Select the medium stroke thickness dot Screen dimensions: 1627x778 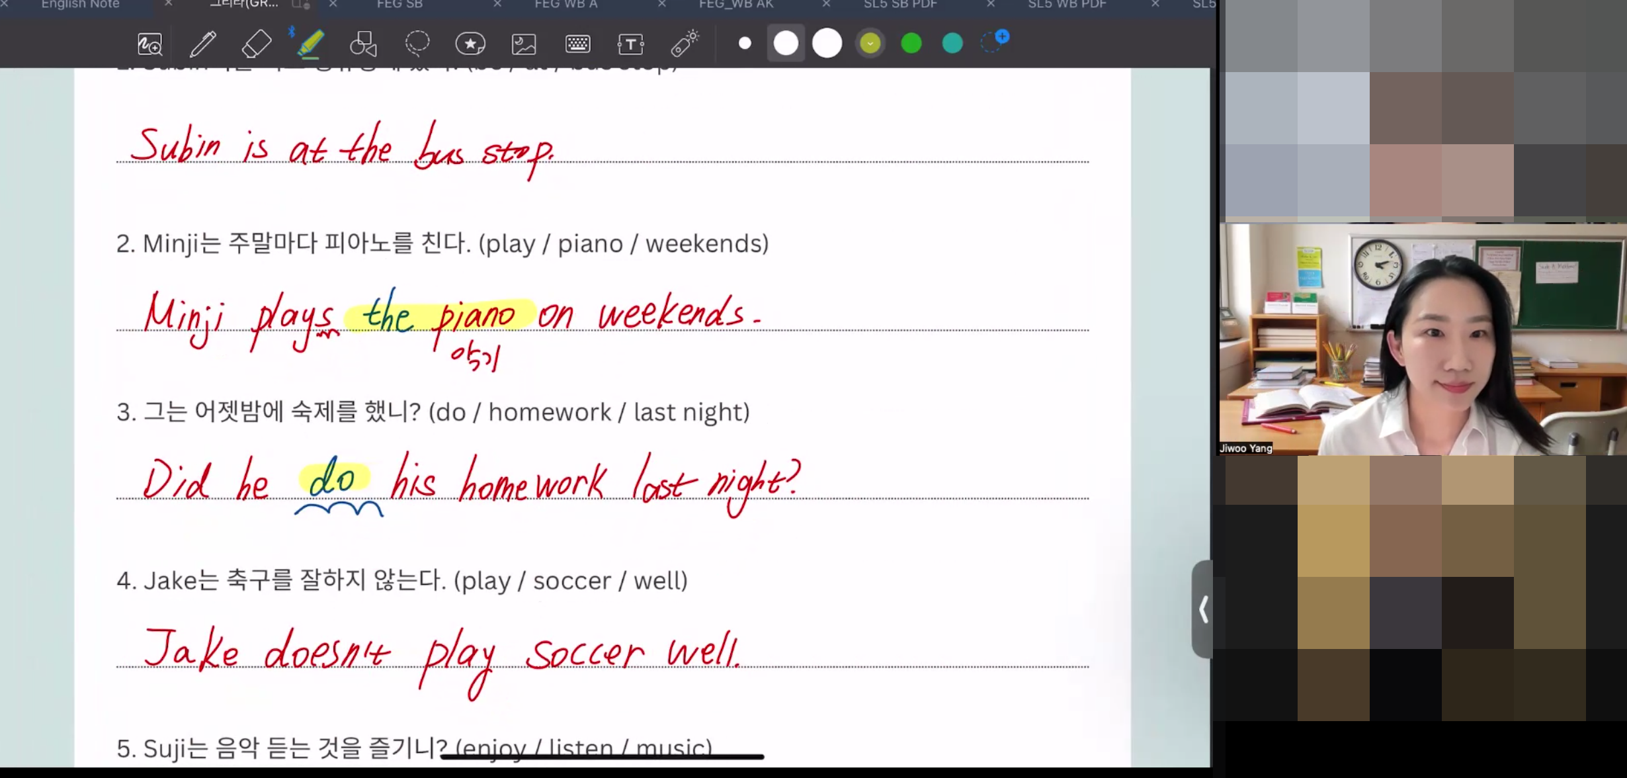click(786, 44)
